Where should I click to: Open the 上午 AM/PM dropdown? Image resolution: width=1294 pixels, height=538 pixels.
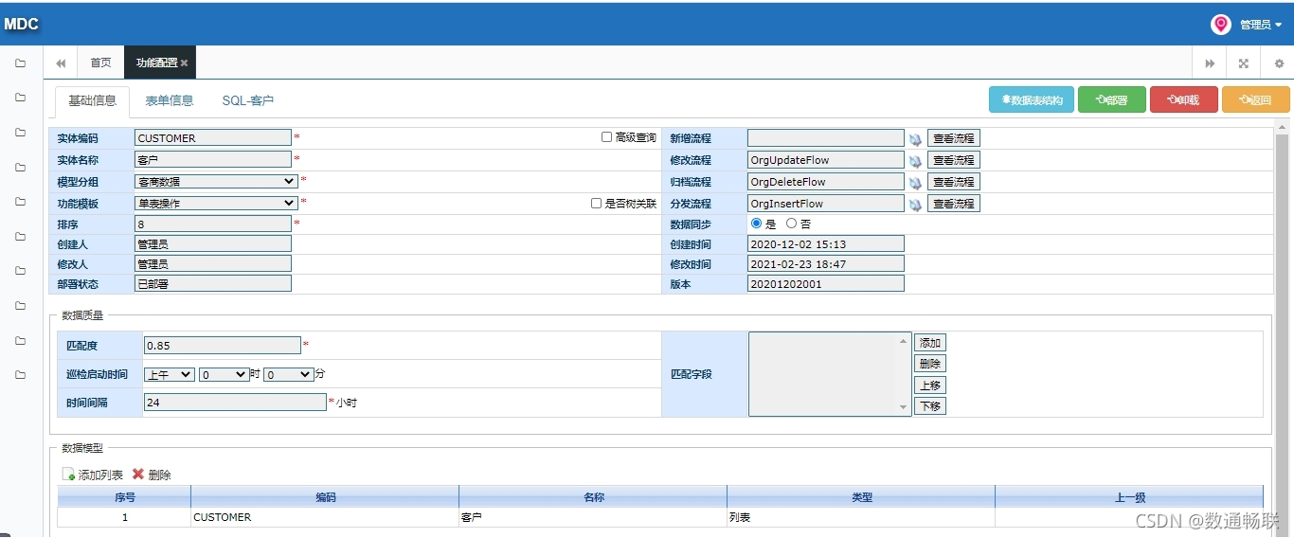(x=170, y=374)
